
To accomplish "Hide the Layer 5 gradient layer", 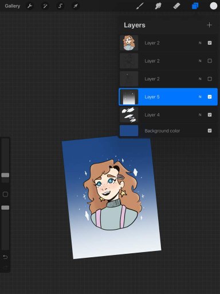I will pos(210,97).
